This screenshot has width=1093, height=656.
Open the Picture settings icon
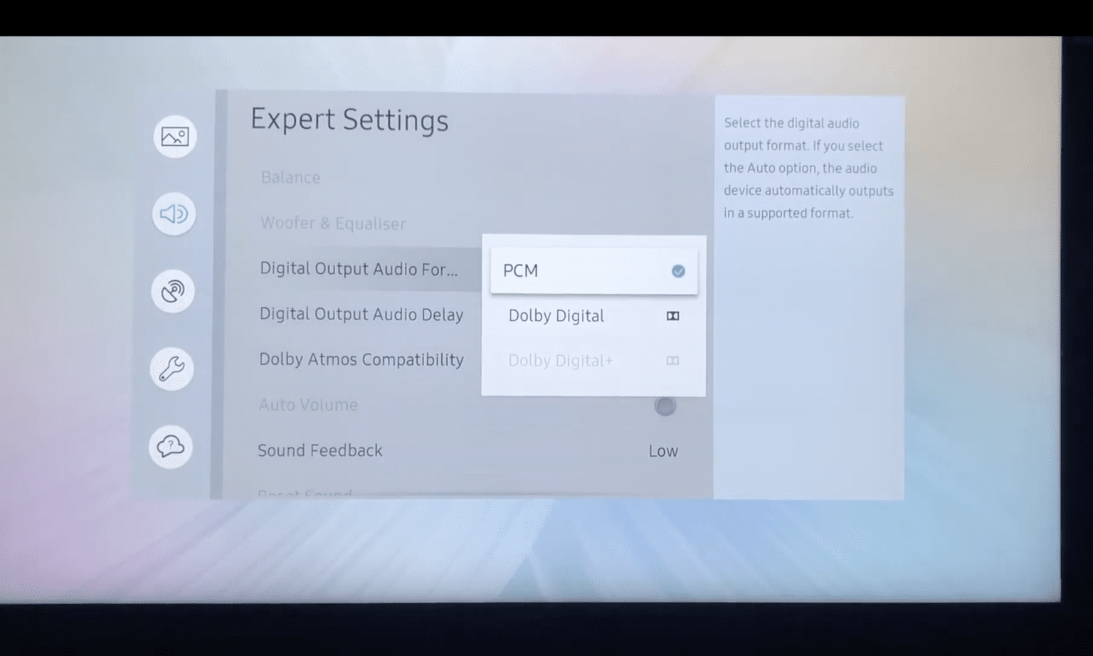click(174, 137)
